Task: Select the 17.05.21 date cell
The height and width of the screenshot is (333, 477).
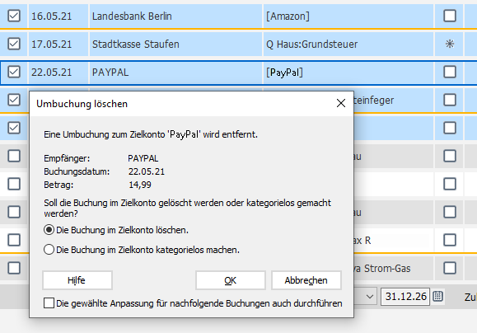Action: point(58,45)
